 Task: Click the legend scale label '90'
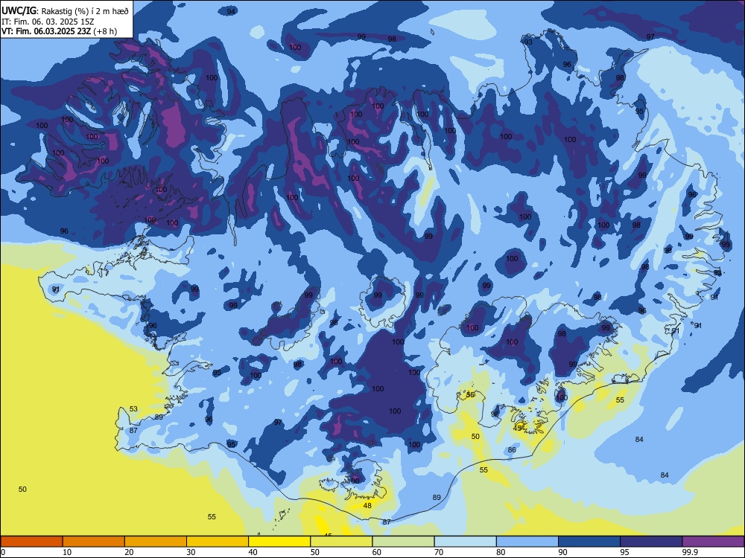pos(562,552)
